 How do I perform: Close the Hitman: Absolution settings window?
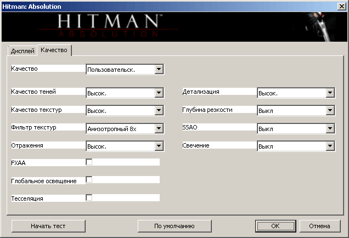(x=341, y=7)
